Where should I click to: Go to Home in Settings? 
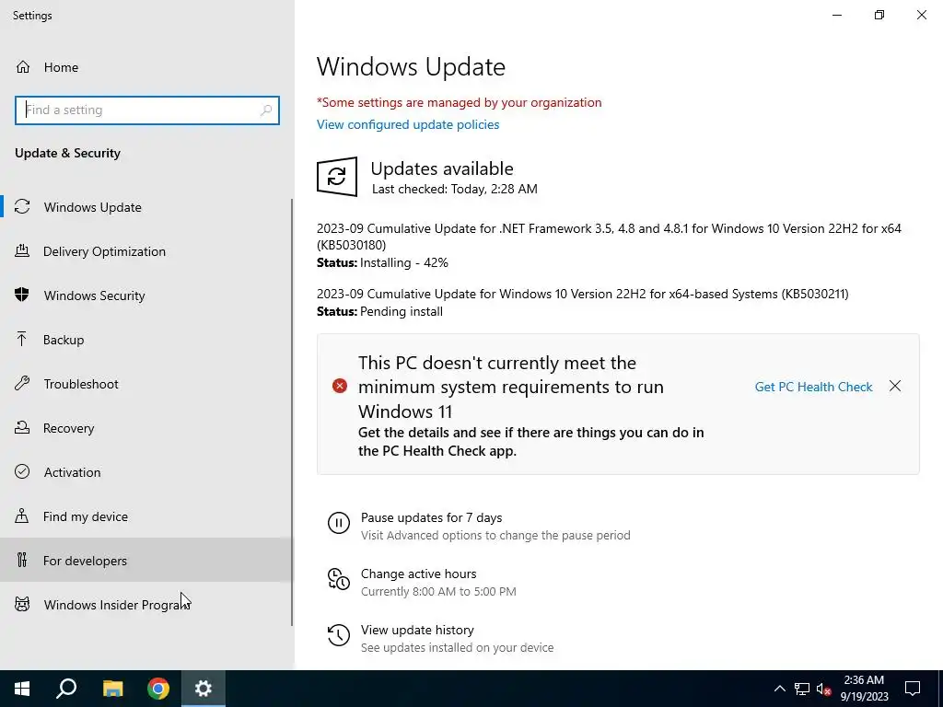tap(147, 66)
